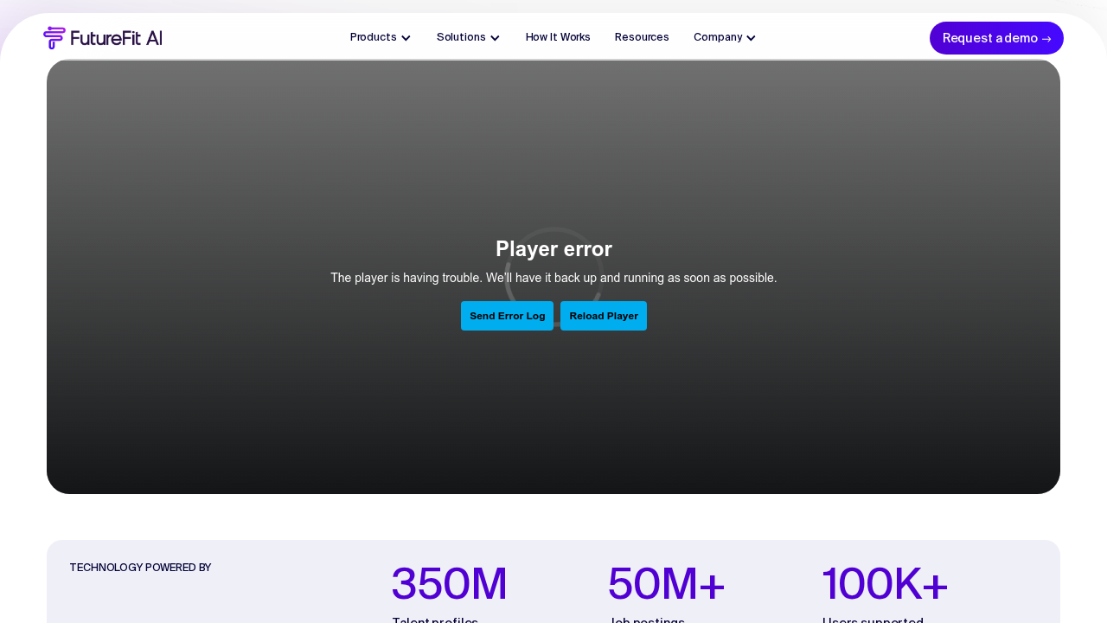Viewport: 1107px width, 623px height.
Task: Send the player error log
Action: [x=507, y=316]
